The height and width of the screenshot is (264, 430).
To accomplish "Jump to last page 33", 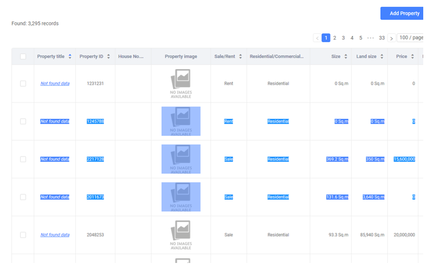I will [382, 38].
